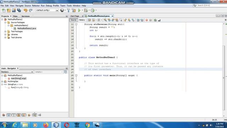Open the Run Project dropdown arrow
The height and width of the screenshot is (128, 227).
[82, 10]
